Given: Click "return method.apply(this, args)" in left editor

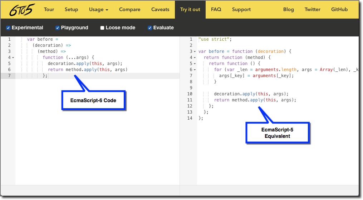Looking at the screenshot, I should 88,70.
